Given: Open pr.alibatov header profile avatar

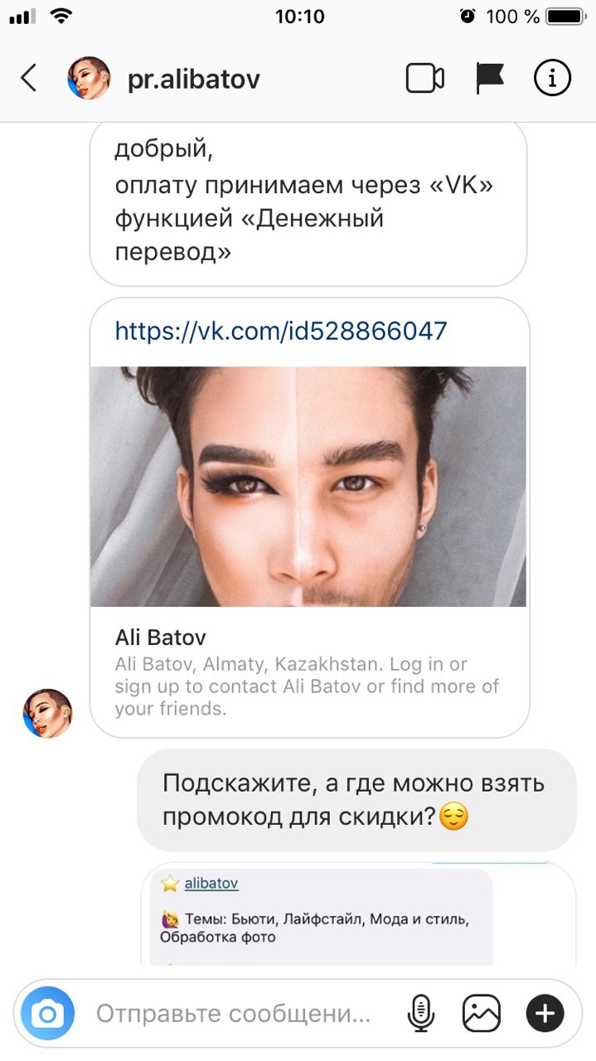Looking at the screenshot, I should click(89, 79).
